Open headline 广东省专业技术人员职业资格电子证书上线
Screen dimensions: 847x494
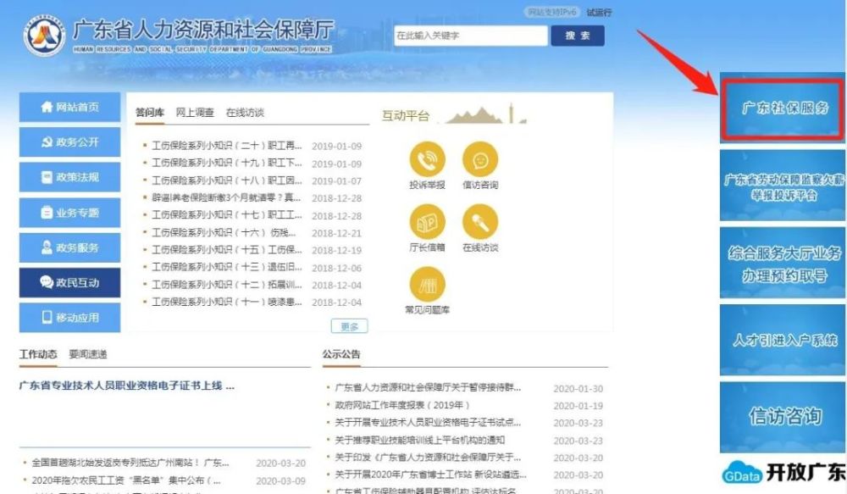coord(127,386)
